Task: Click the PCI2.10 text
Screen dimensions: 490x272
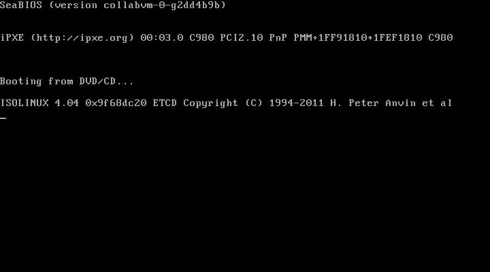Action: click(x=242, y=38)
